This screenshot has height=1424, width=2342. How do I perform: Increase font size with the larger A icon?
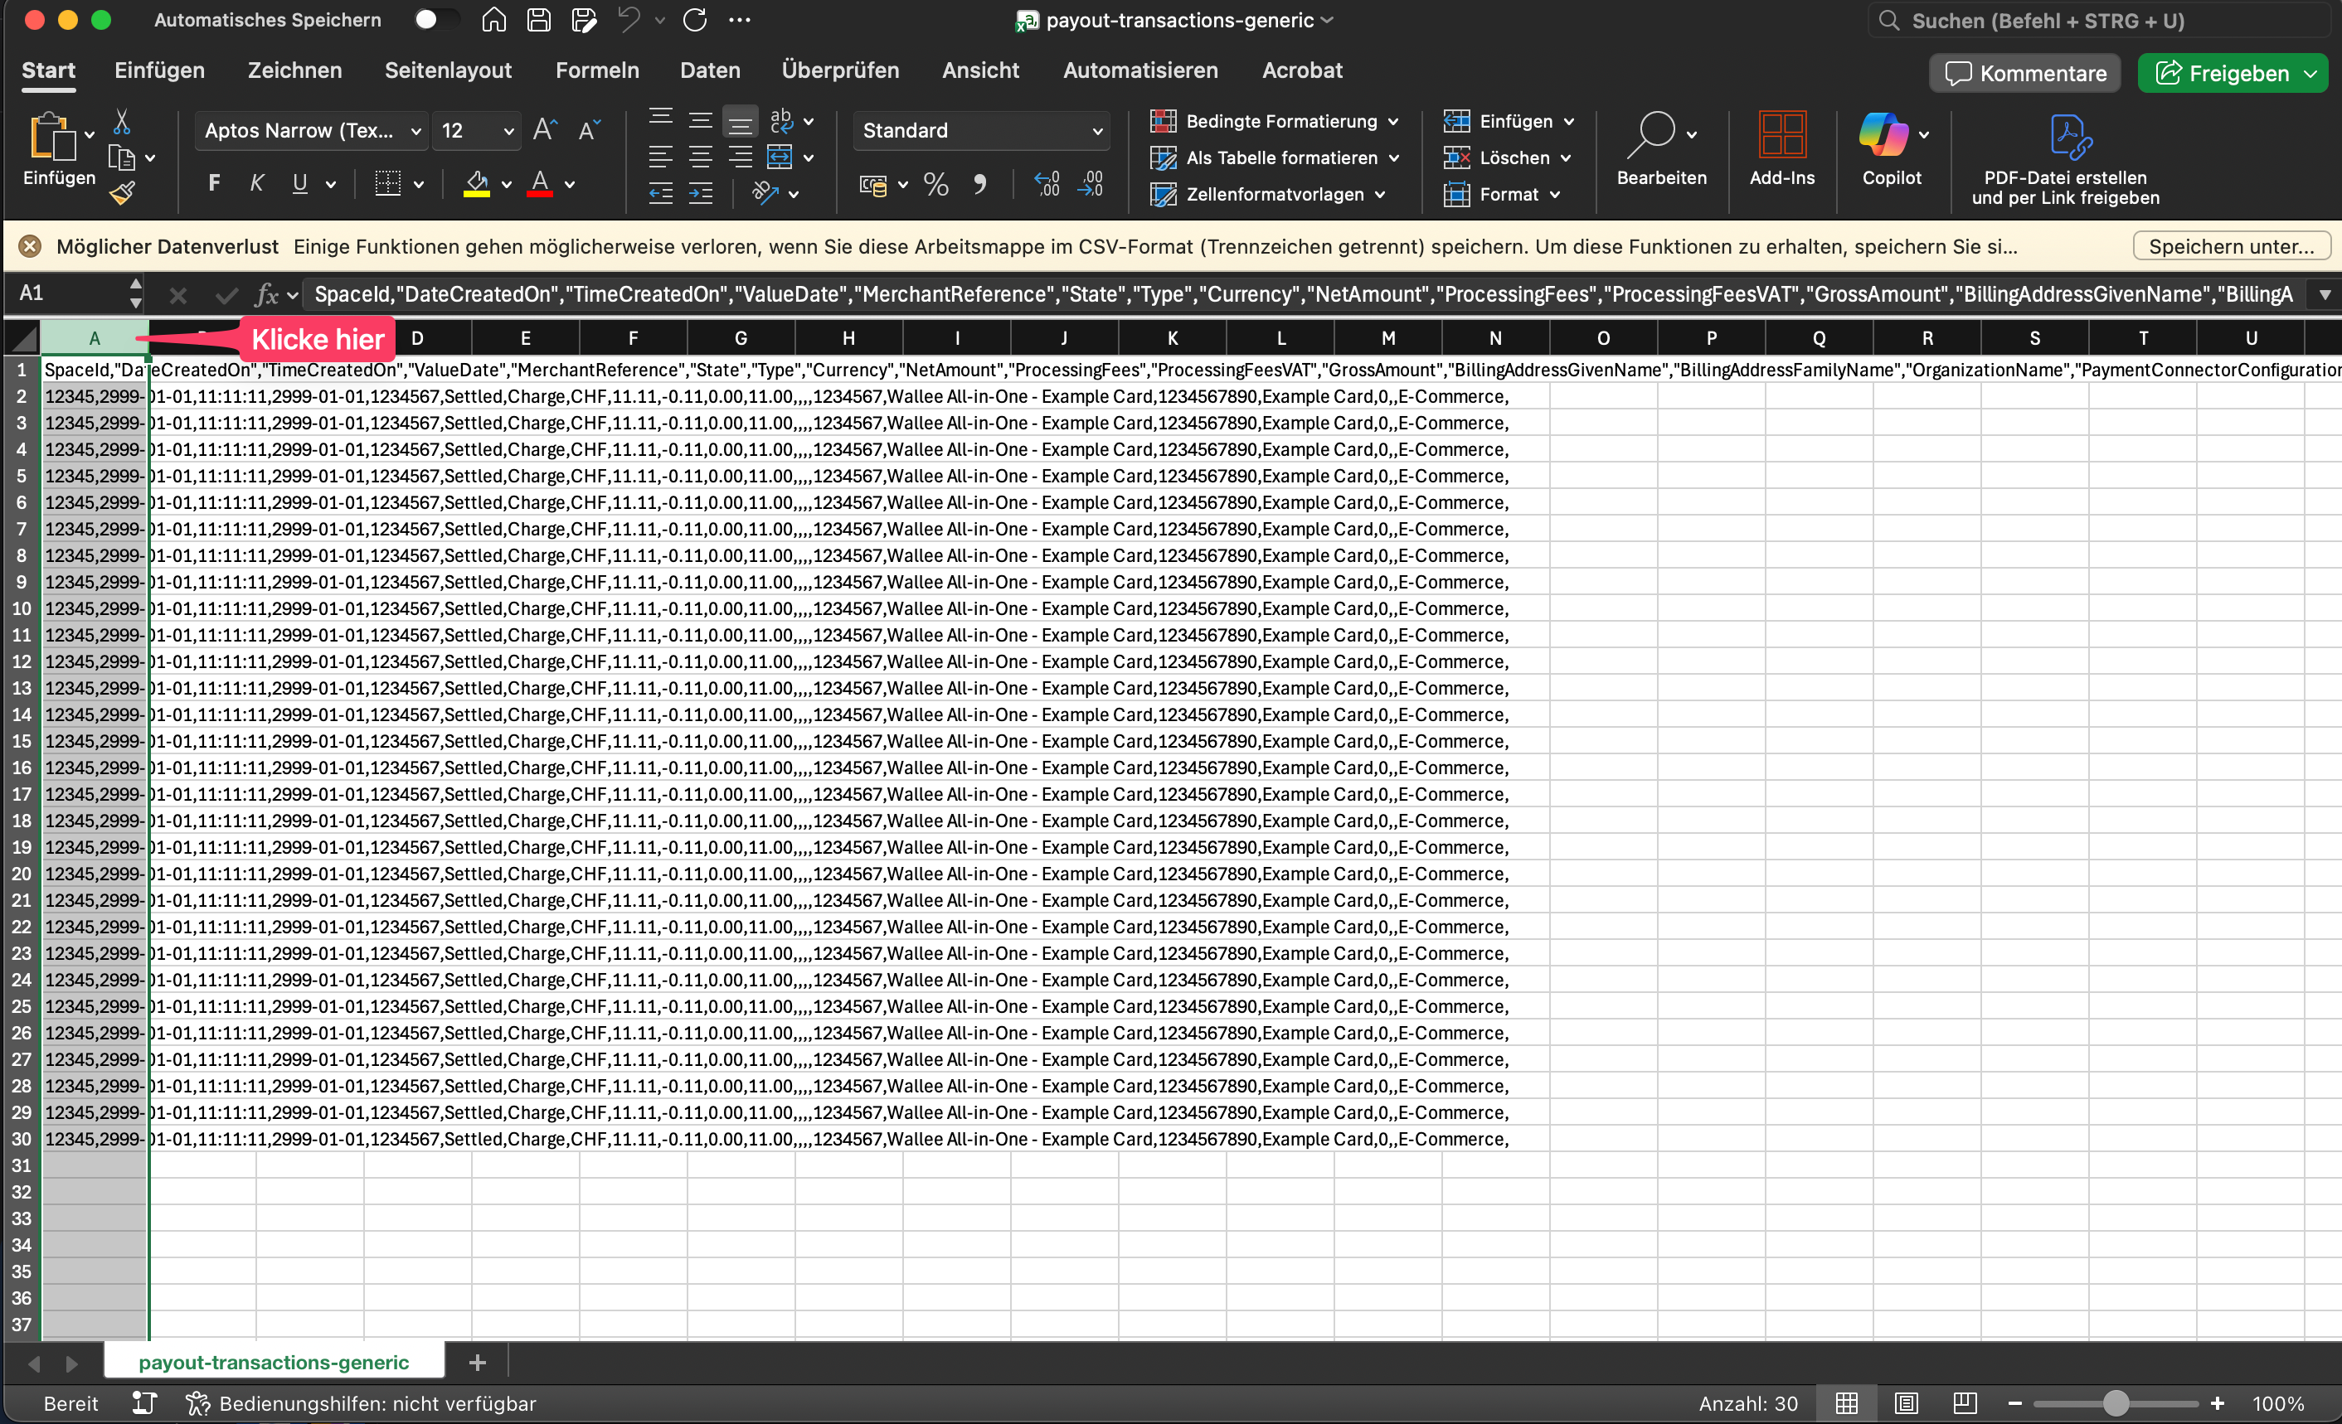[x=545, y=130]
